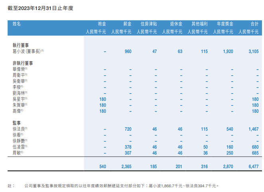Select the 年度獎金 column header
Image resolution: width=264 pixels, height=192 pixels.
coord(225,24)
